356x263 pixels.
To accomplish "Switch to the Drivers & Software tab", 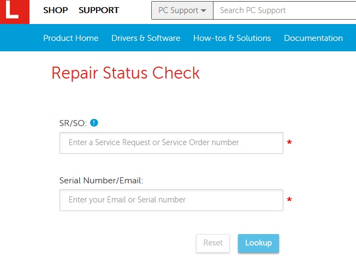I will click(x=146, y=38).
